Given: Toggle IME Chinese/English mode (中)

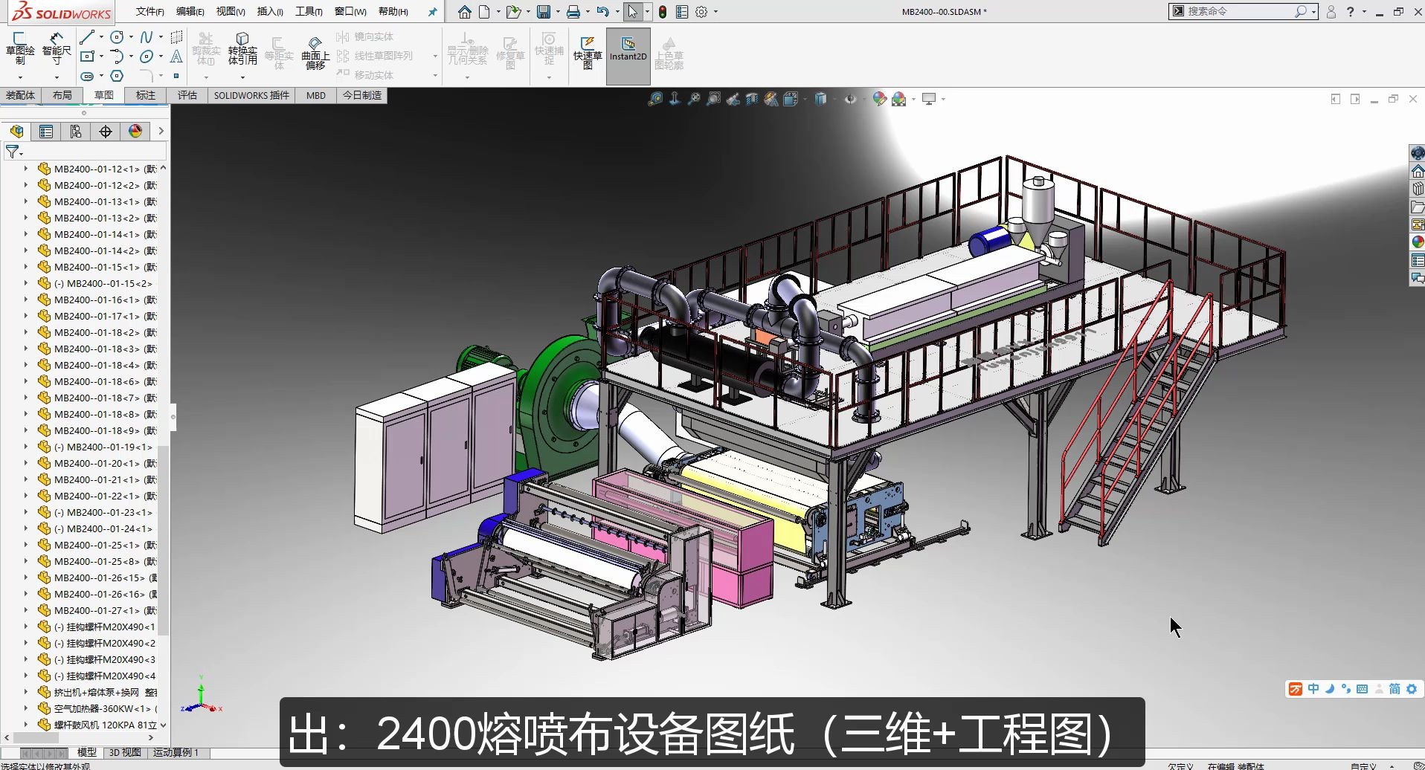Looking at the screenshot, I should click(x=1313, y=689).
